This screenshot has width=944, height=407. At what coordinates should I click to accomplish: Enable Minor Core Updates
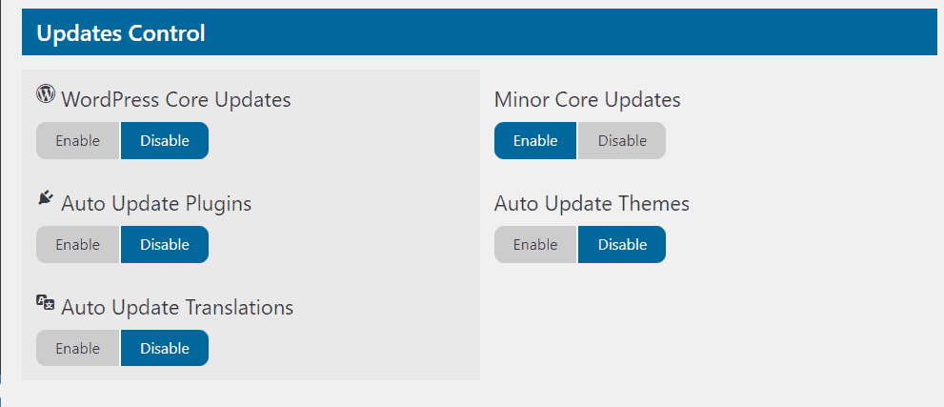click(535, 141)
